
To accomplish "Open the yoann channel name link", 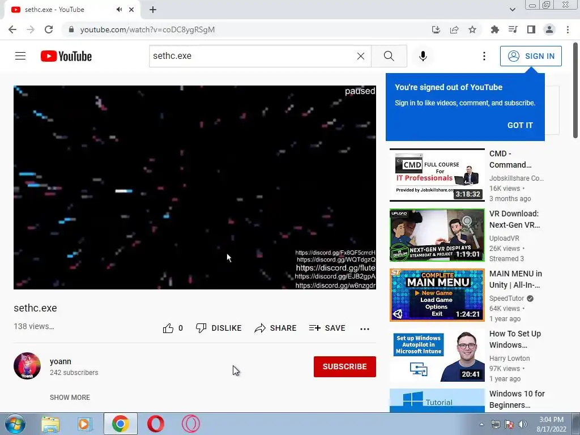I will [61, 361].
